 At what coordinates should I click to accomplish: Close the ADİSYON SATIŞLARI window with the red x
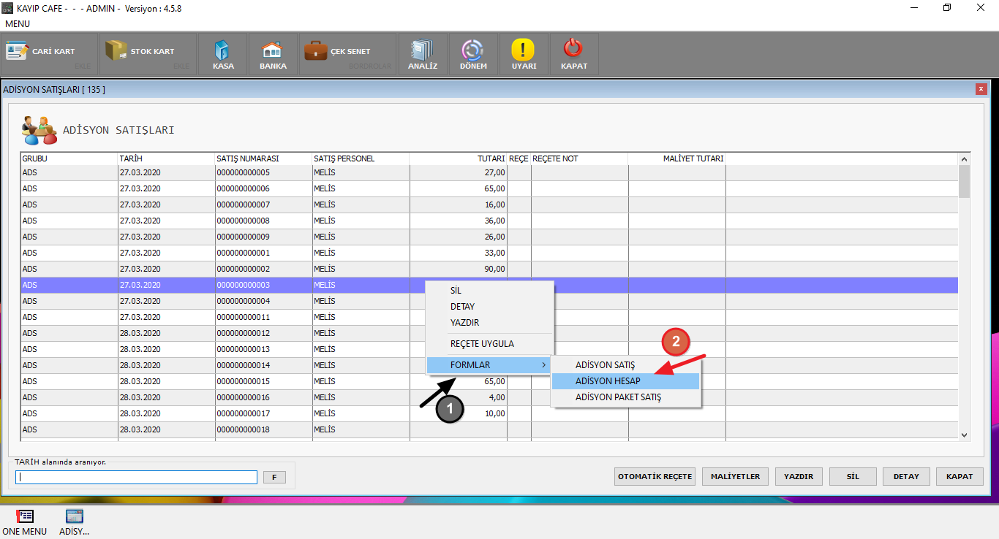click(981, 89)
